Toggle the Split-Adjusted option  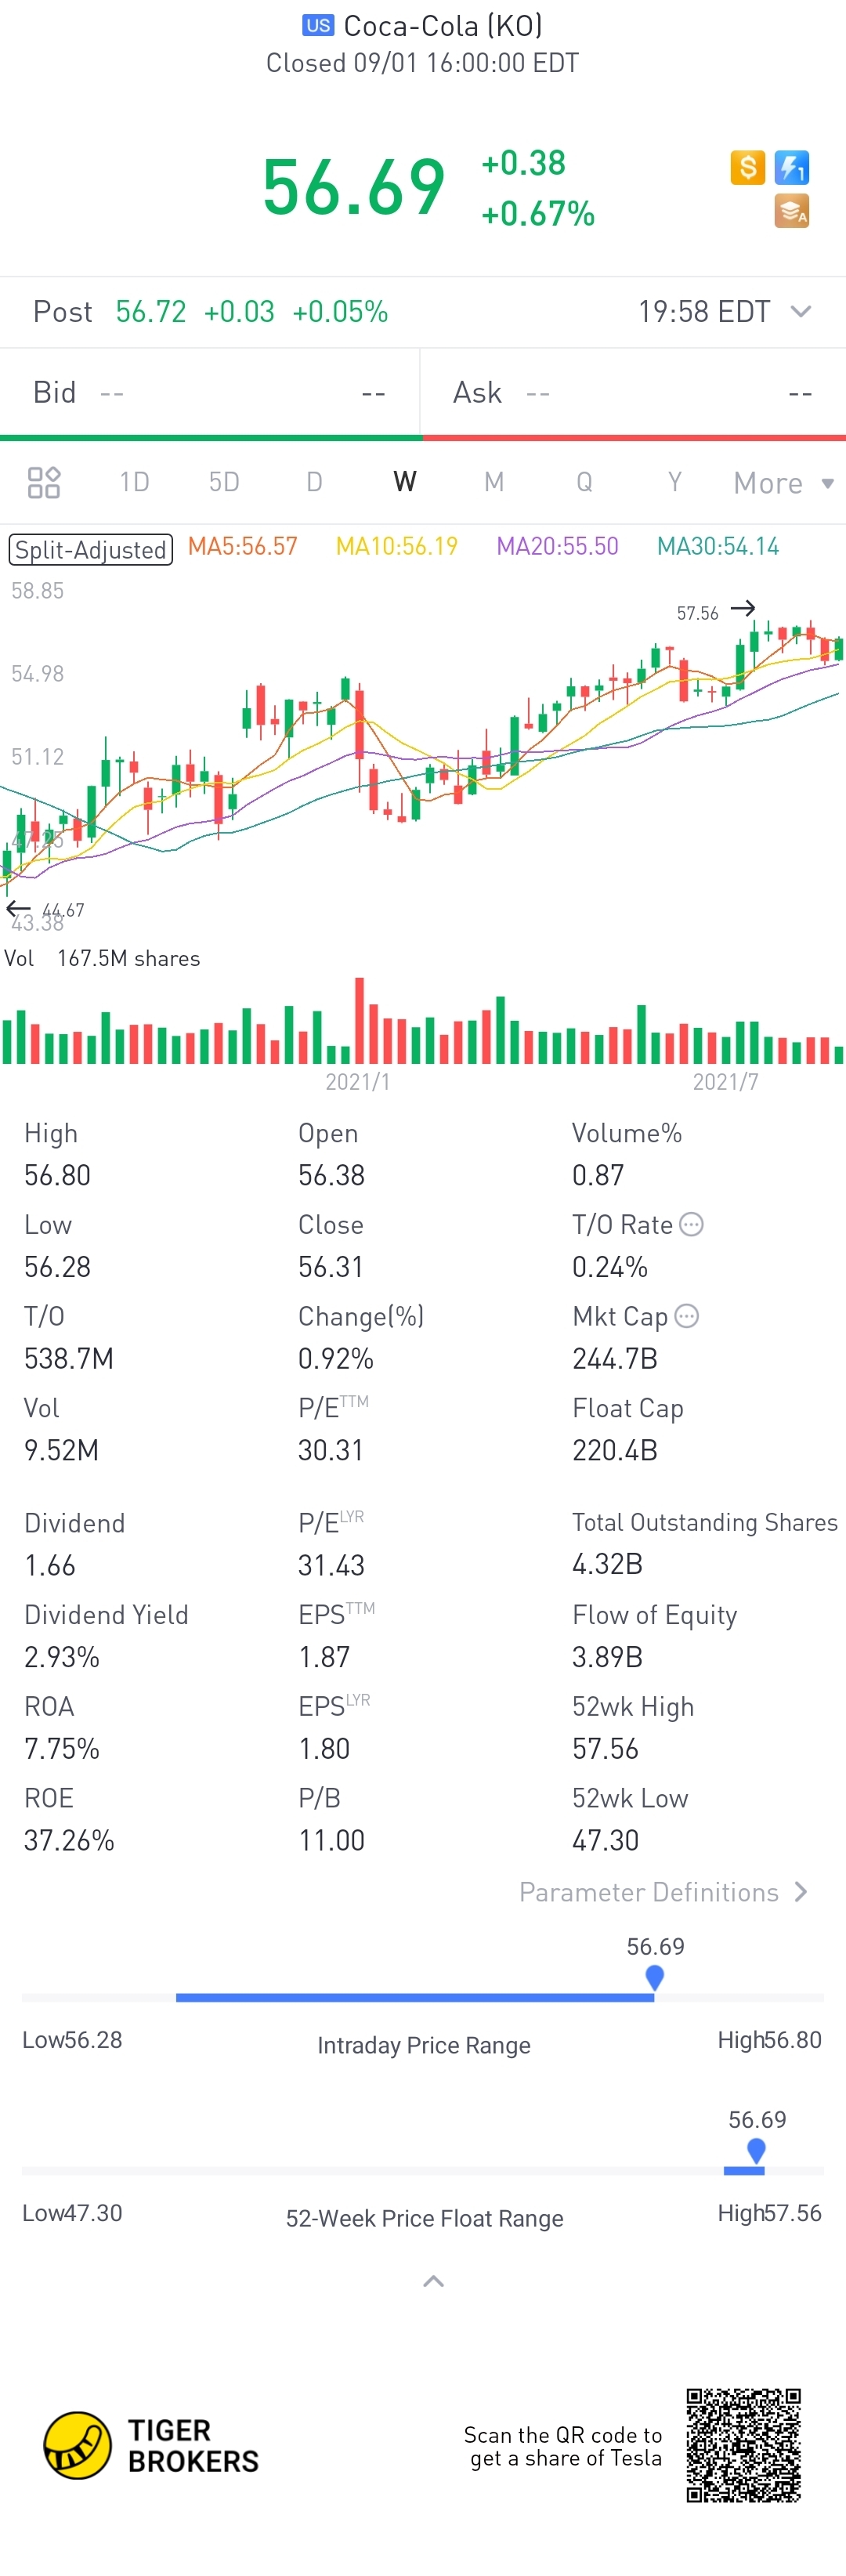coord(91,550)
